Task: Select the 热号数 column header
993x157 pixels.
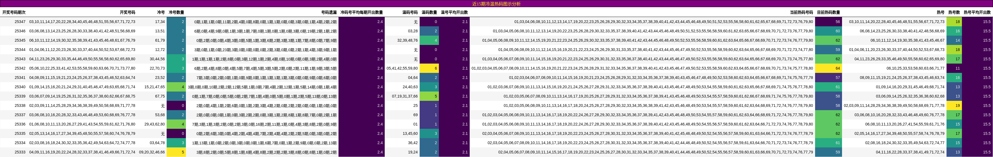Action: point(954,12)
